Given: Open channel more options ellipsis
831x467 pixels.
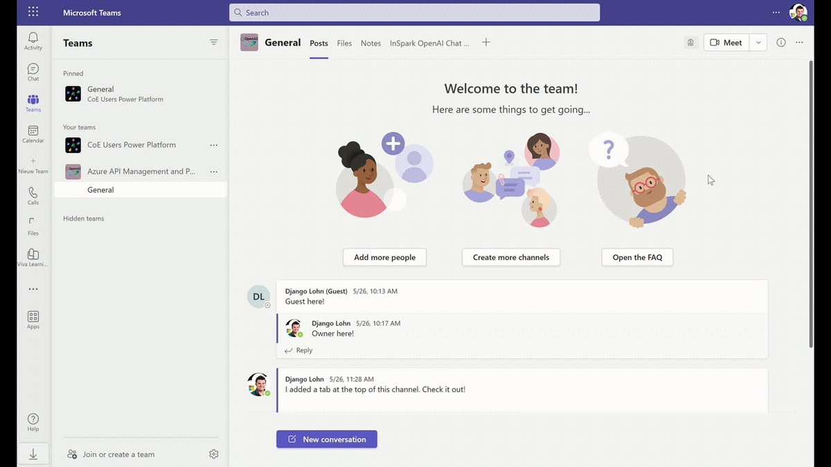Looking at the screenshot, I should [x=799, y=42].
